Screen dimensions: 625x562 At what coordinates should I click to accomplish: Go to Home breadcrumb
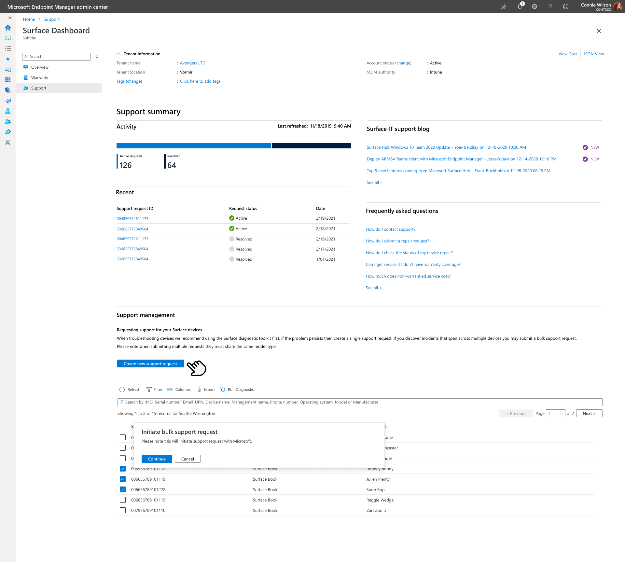(29, 19)
